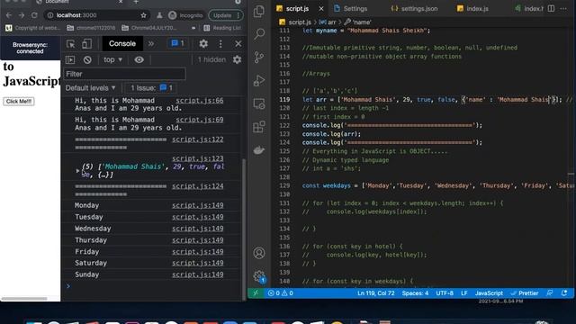Expand the logged array object

(77, 171)
